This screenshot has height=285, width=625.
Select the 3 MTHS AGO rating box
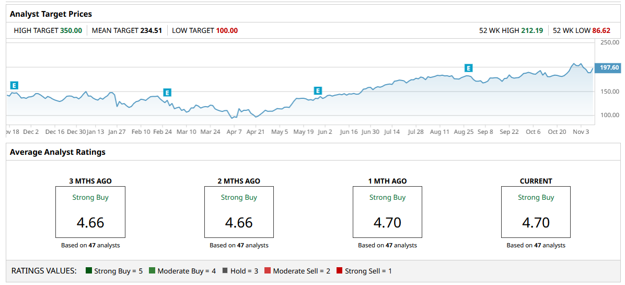[x=90, y=212]
